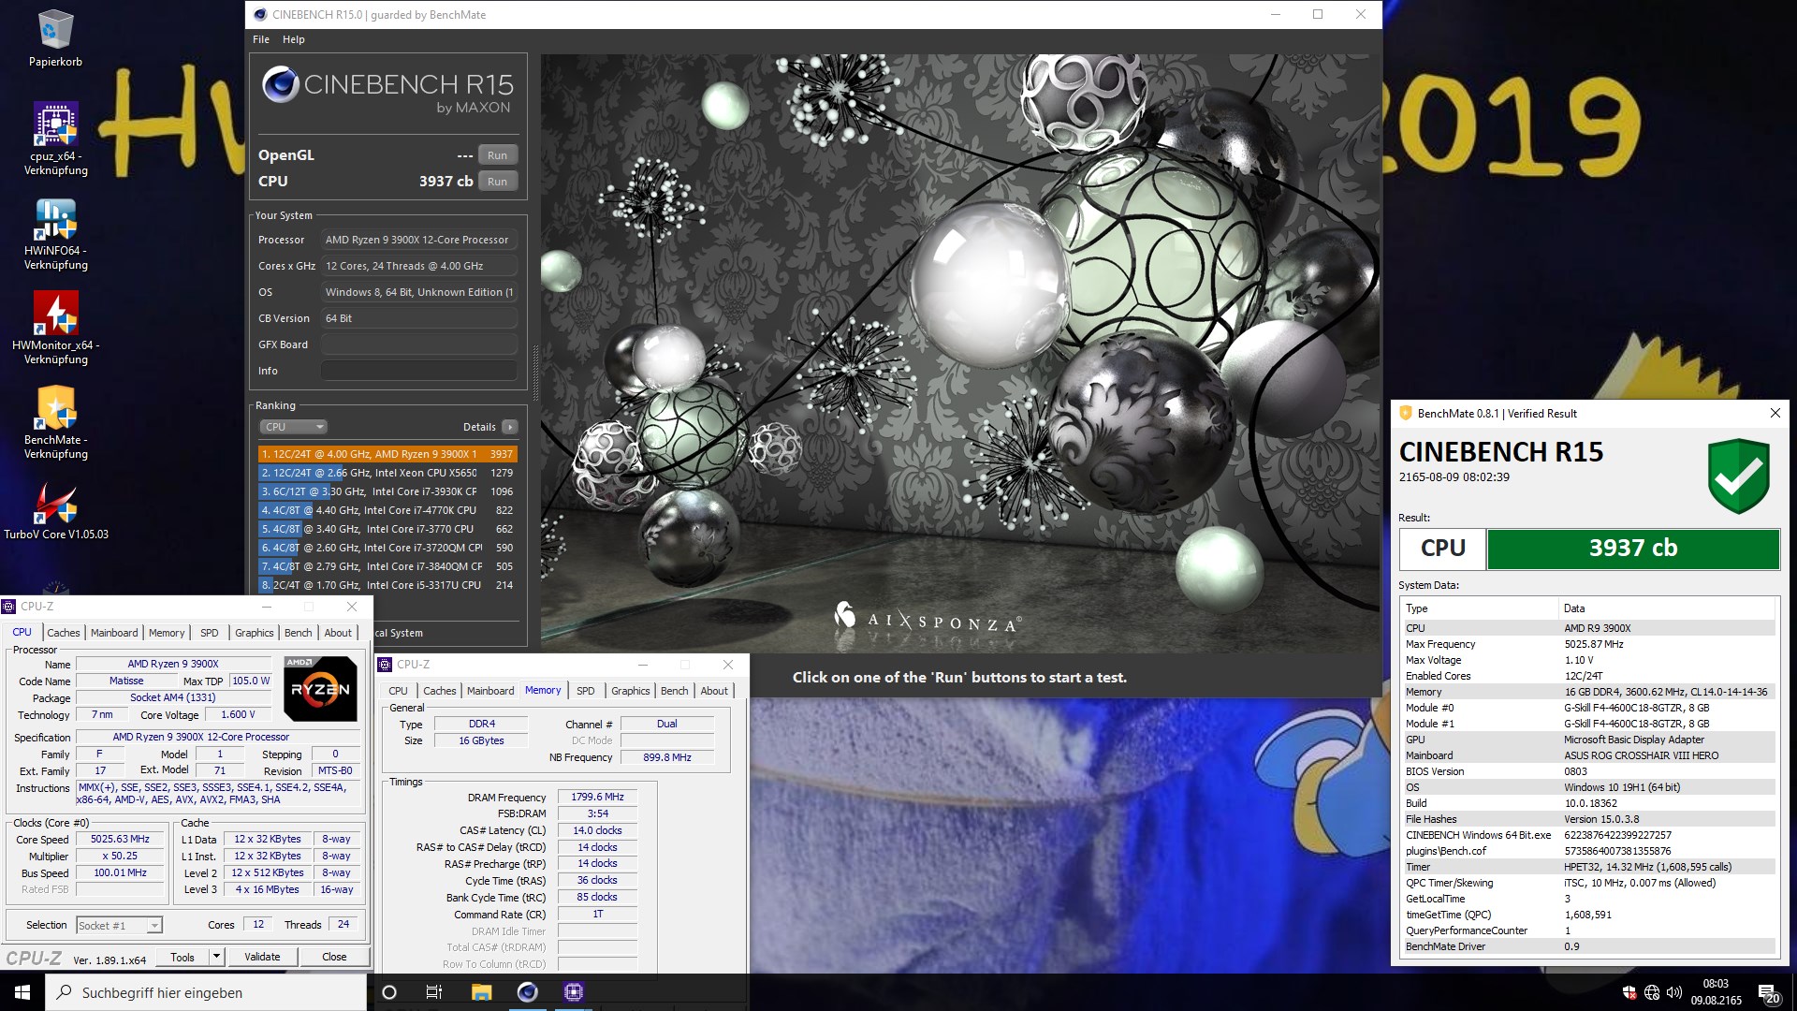Select ranking row Intel Core i7-4770K
Screen dimensions: 1797x1011
[x=387, y=510]
